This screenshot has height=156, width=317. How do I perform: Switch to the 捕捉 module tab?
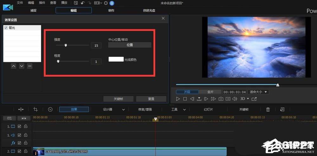34,10
